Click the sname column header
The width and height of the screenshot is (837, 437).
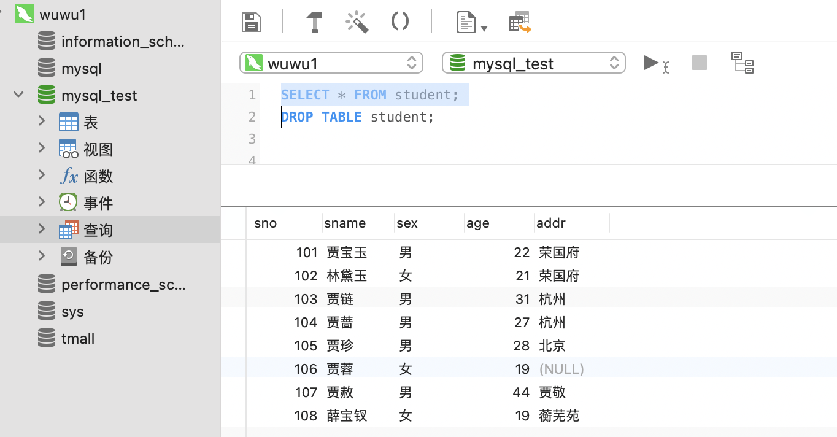345,223
